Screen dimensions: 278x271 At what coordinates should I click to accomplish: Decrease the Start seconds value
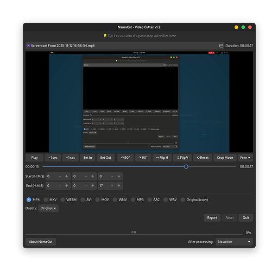[x=112, y=176]
